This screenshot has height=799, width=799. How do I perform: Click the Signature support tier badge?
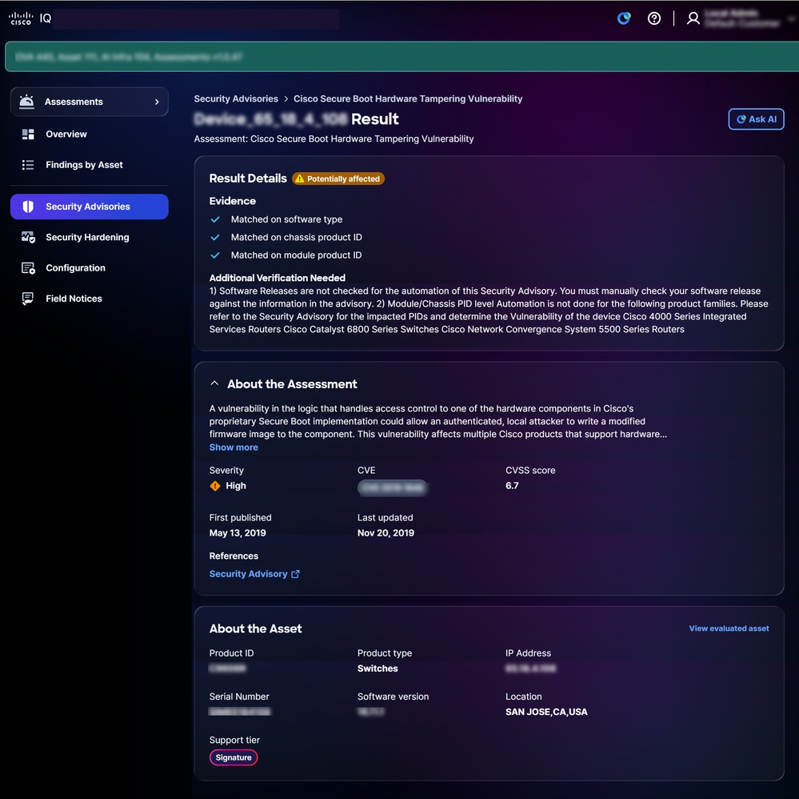pyautogui.click(x=234, y=757)
